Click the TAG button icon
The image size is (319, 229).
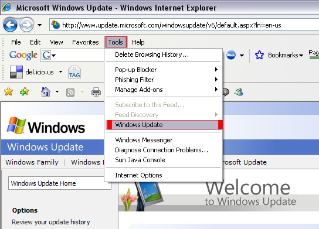pos(74,72)
